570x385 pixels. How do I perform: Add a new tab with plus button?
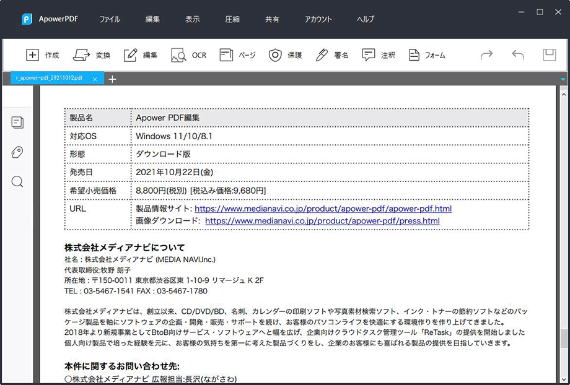click(112, 79)
